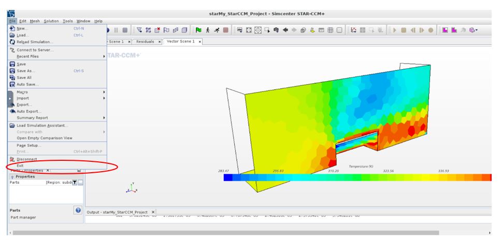Click the animation record circle icon
Image resolution: width=502 pixels, height=242 pixels.
tap(431, 30)
